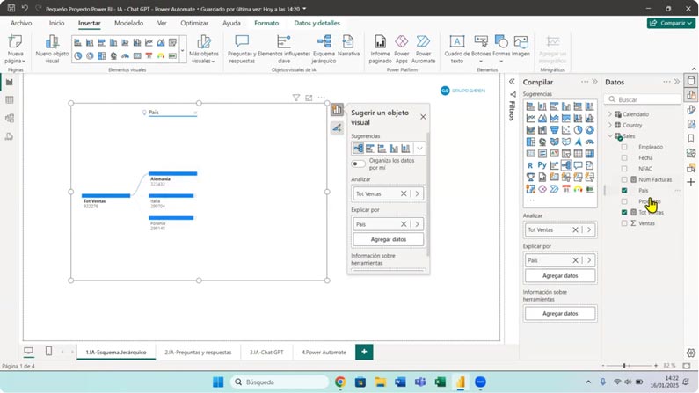Open Preguntas y respuestas visual
The width and height of the screenshot is (699, 393).
(x=242, y=43)
